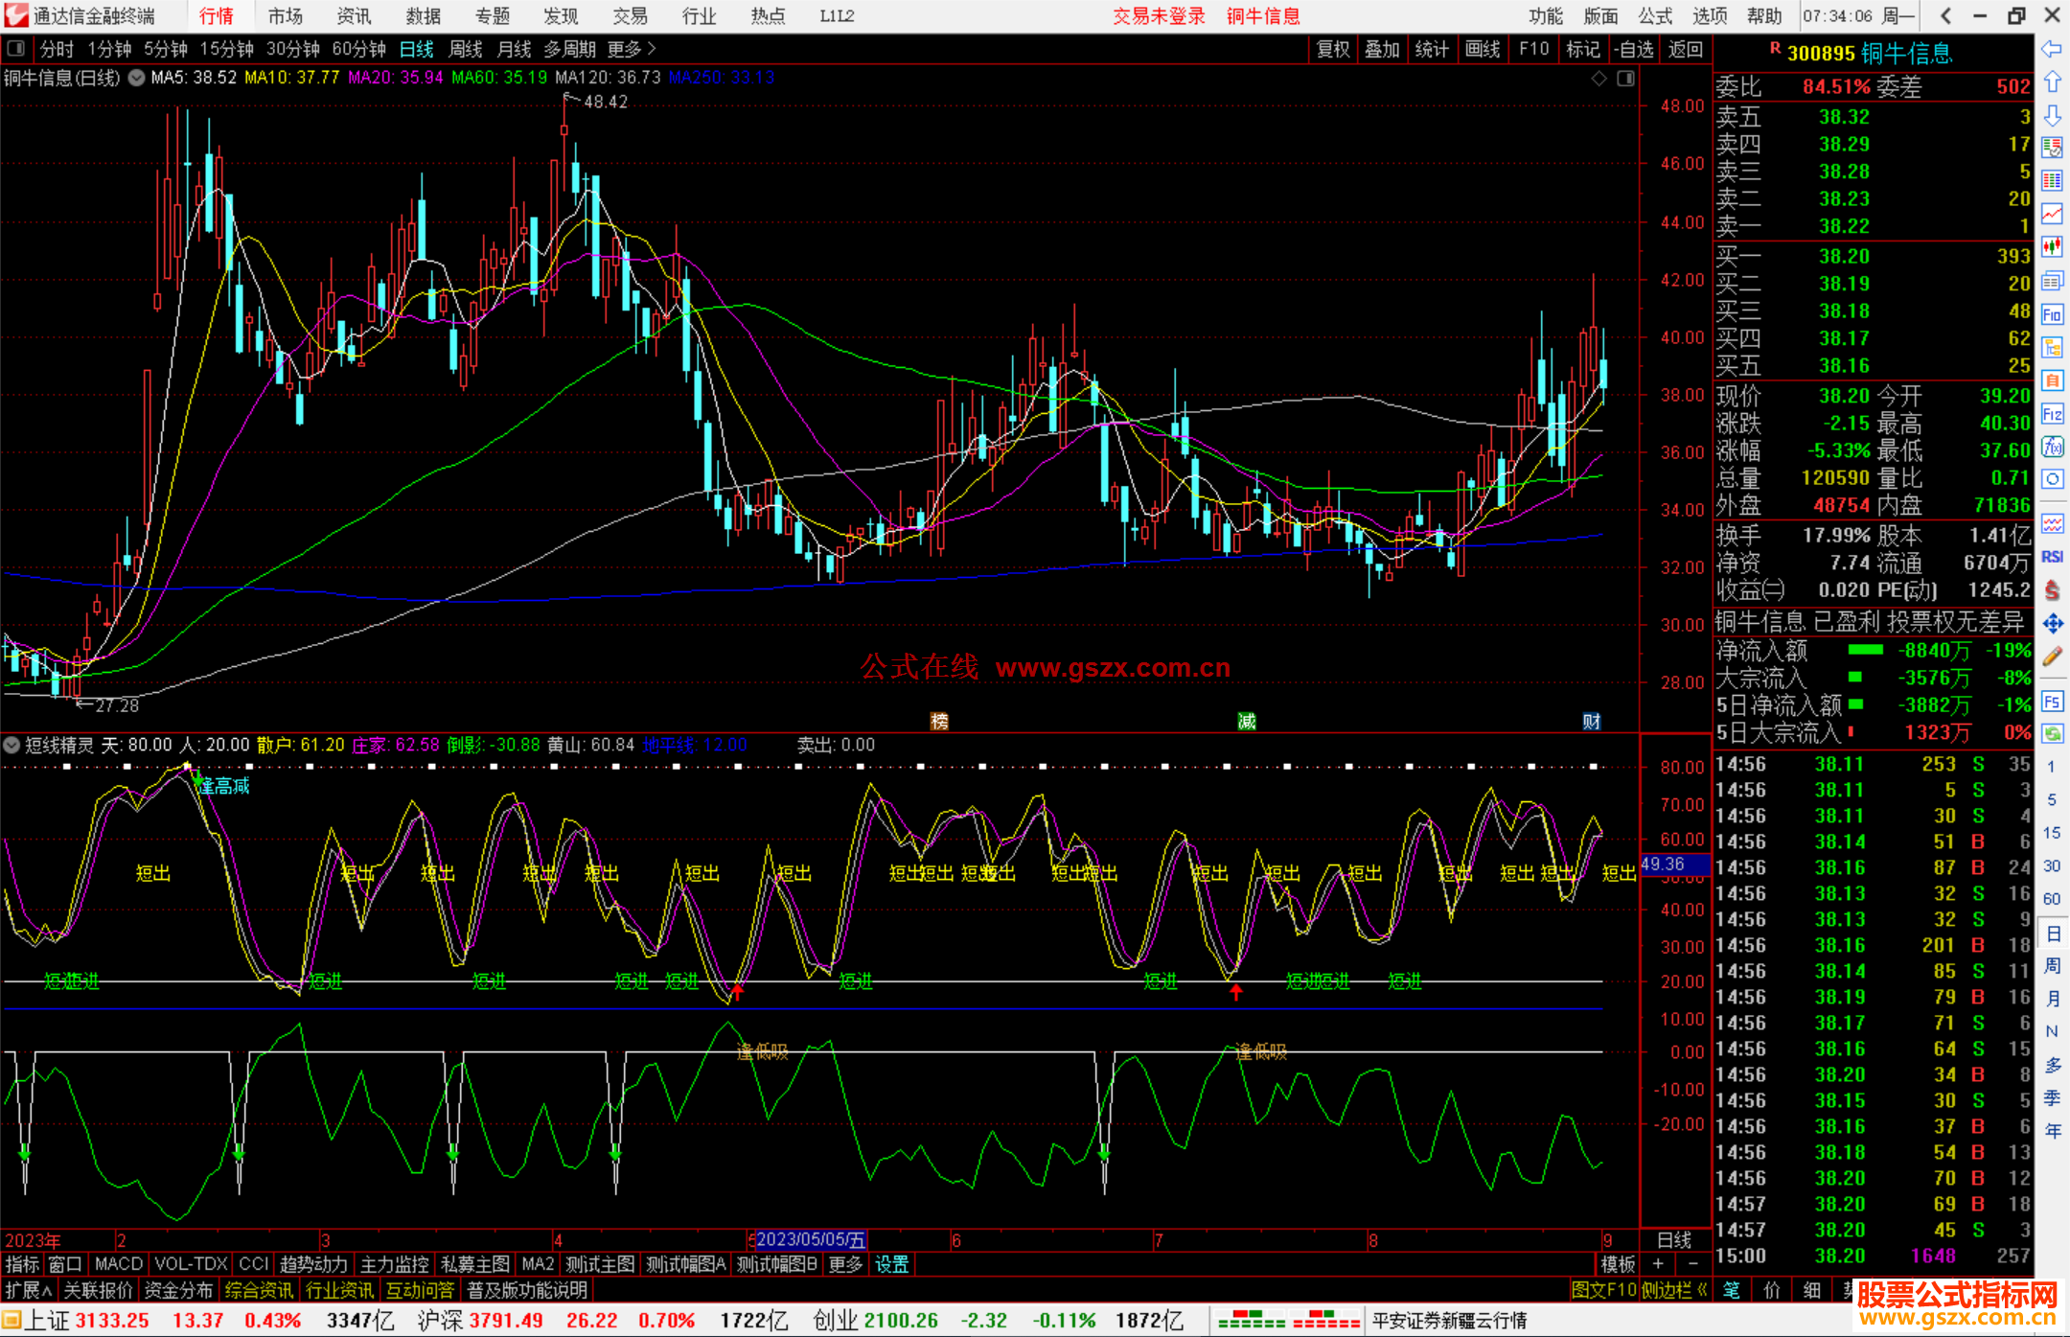Toggle the chart layout square icon top-right

pos(1625,79)
